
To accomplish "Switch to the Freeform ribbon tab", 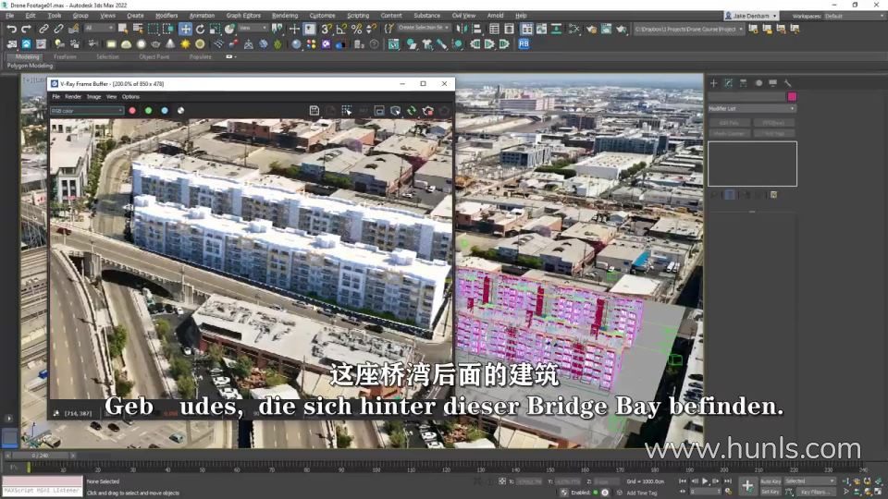I will click(65, 56).
